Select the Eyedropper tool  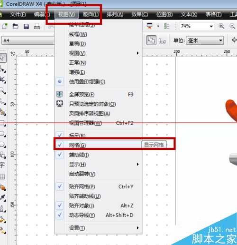point(2,198)
